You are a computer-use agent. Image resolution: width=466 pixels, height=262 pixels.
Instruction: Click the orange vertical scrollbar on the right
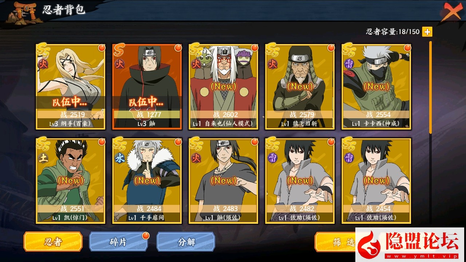[431, 87]
